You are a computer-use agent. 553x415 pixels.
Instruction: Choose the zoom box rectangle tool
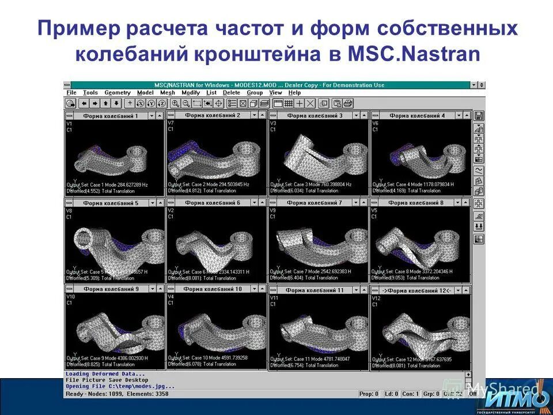click(x=197, y=103)
